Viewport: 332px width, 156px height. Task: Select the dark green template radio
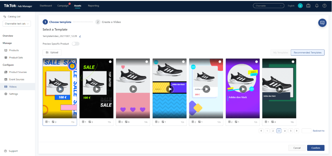[293, 62]
